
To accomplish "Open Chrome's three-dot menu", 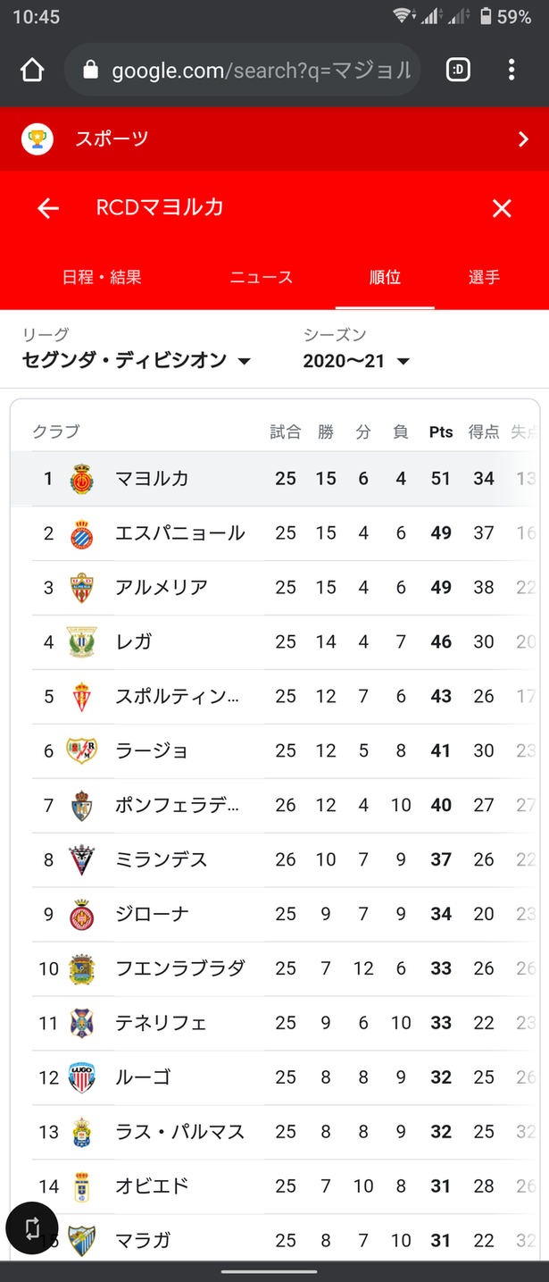I will tap(512, 70).
